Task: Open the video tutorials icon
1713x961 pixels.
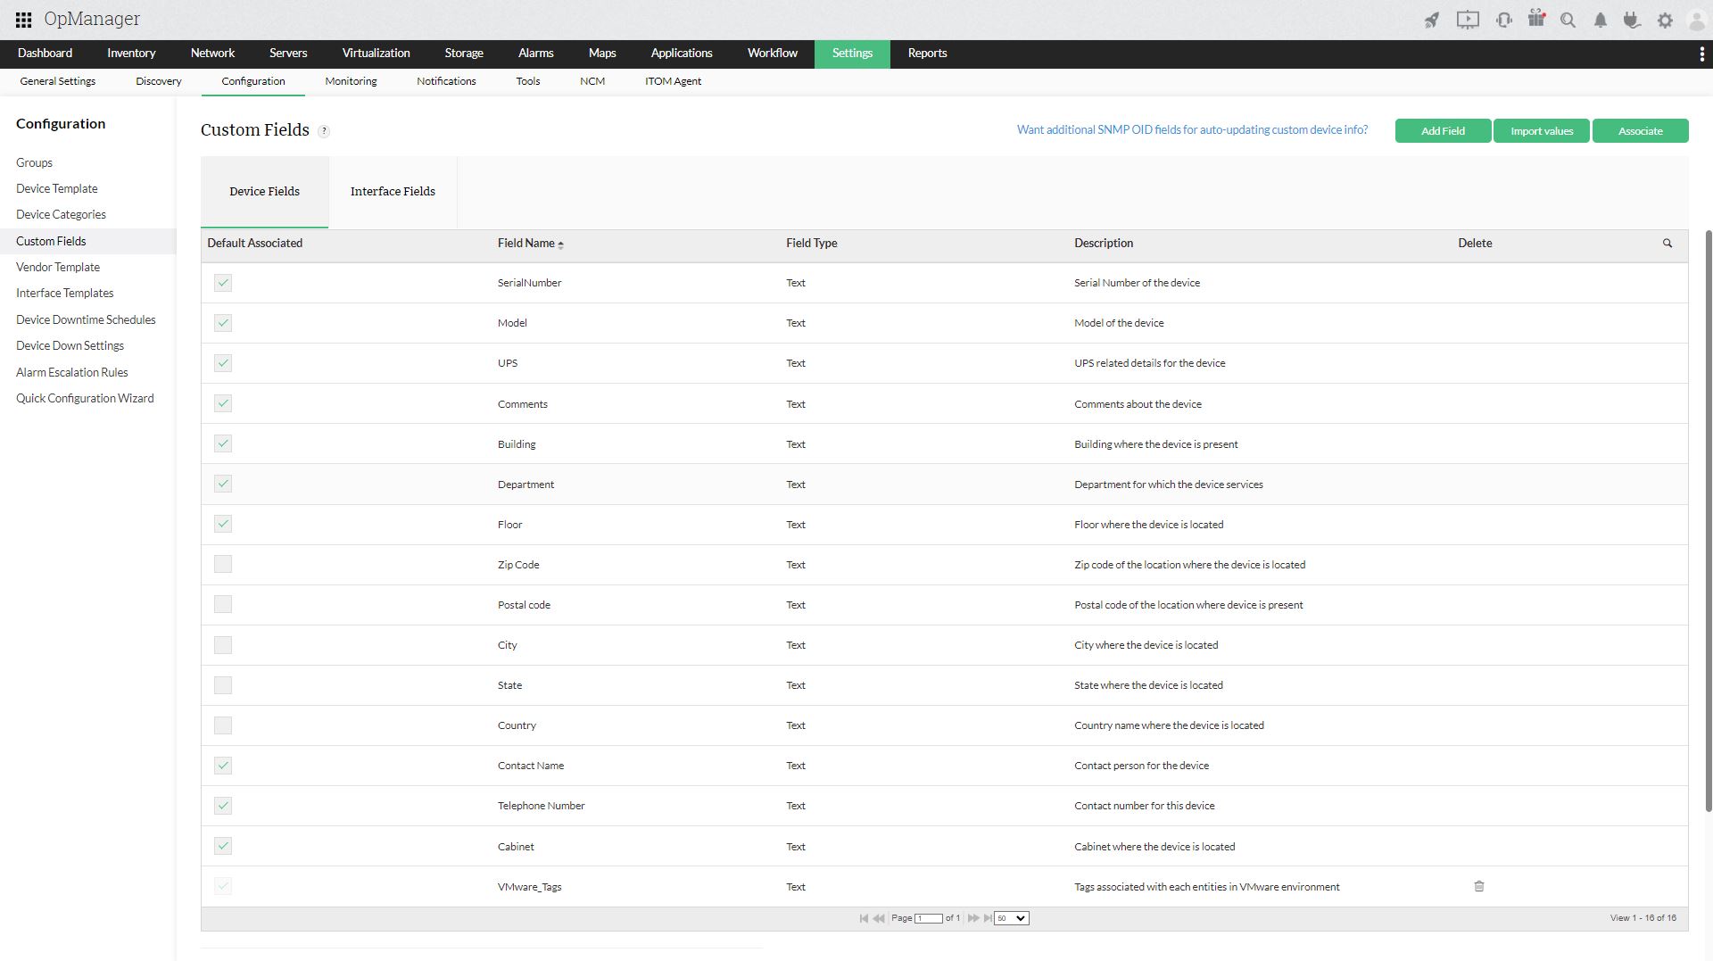Action: tap(1468, 19)
